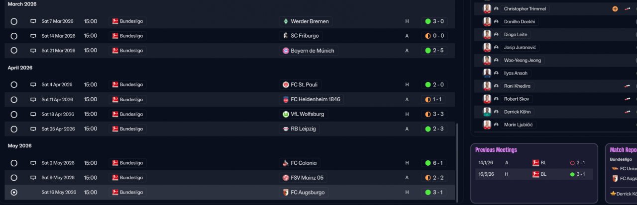
Task: Click the VfL Wolfsburg logo icon
Action: click(286, 114)
